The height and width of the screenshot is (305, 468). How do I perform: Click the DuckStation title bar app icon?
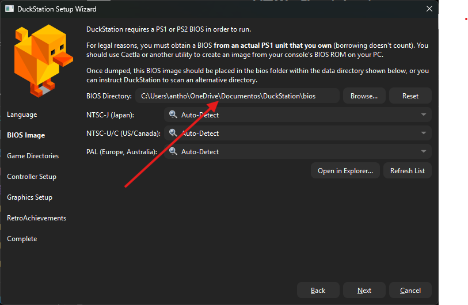[x=8, y=9]
